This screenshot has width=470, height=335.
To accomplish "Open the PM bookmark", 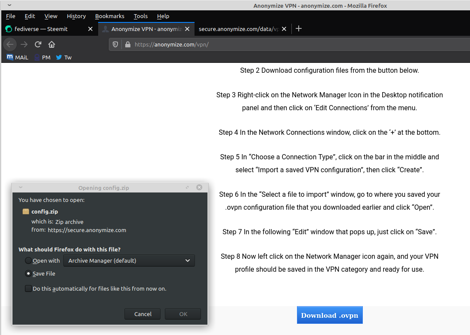I will pos(42,57).
